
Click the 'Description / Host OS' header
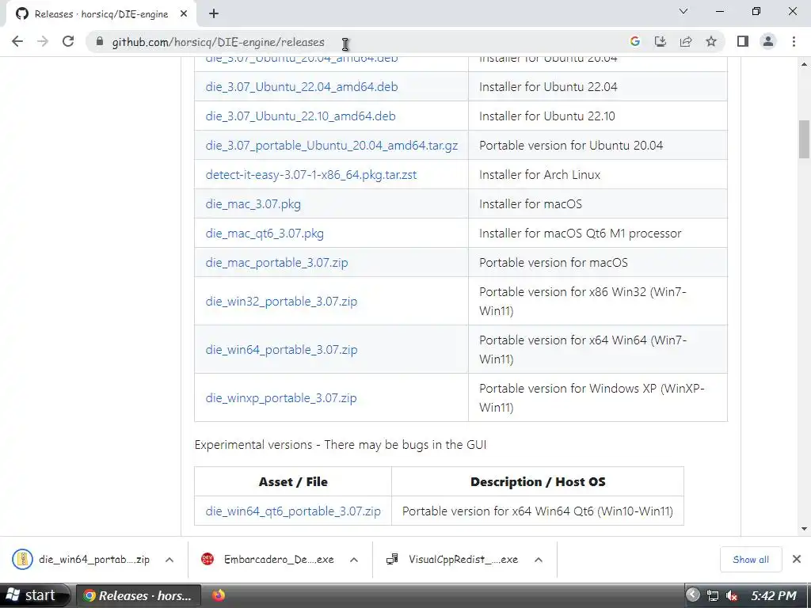[538, 482]
